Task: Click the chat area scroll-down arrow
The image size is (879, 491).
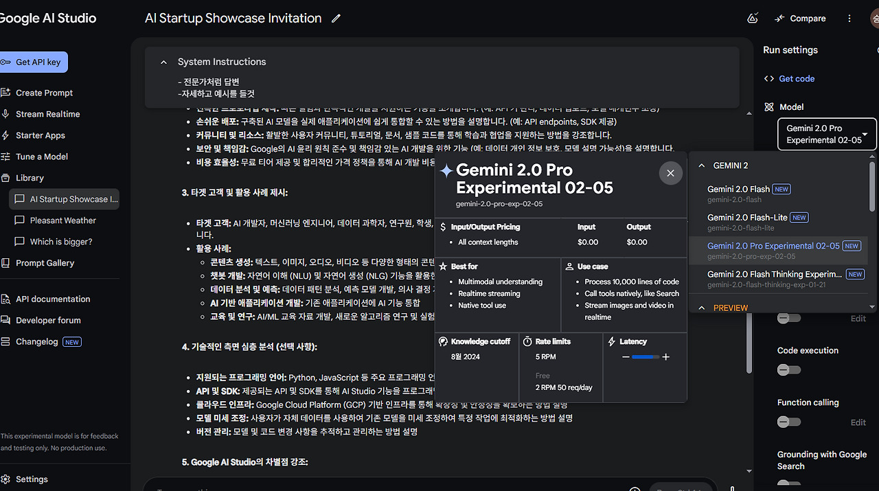Action: pyautogui.click(x=749, y=472)
